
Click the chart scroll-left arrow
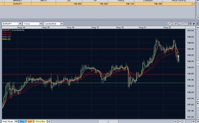(49, 121)
